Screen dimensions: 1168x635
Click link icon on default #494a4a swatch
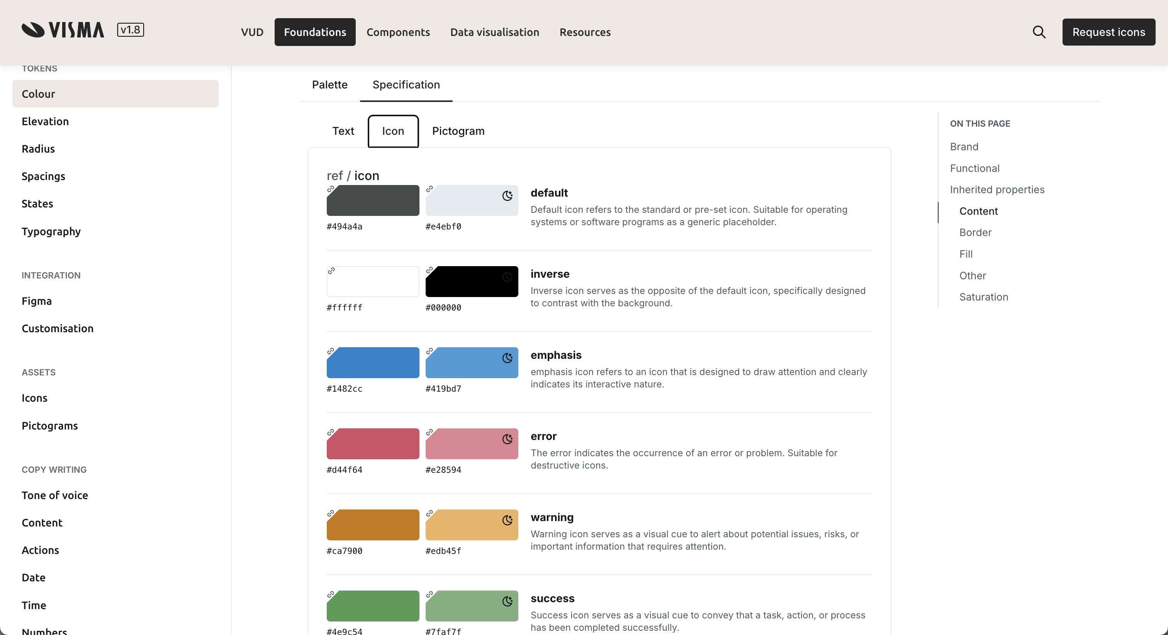[331, 189]
